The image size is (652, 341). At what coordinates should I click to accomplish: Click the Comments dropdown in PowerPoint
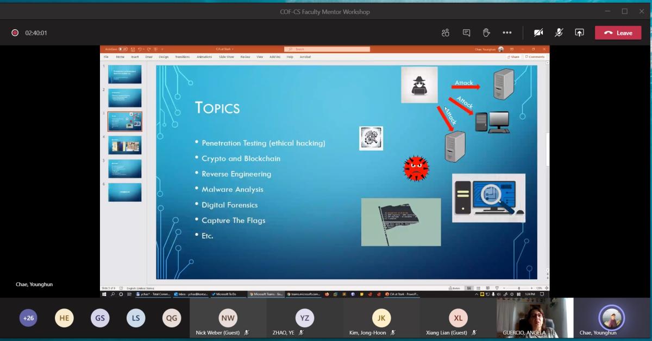click(534, 56)
